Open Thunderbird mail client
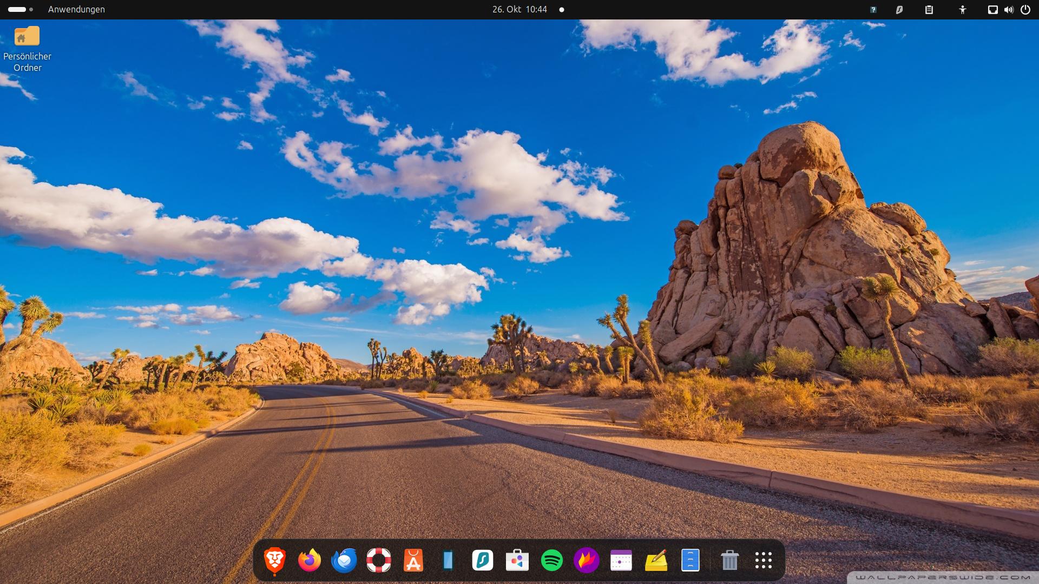1039x584 pixels. [344, 560]
